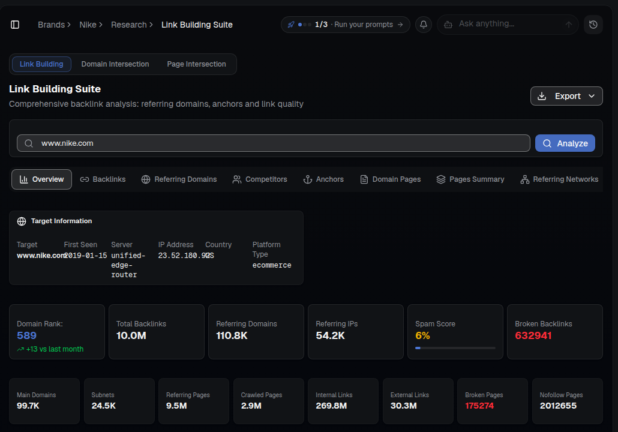Toggle the sidebar panel icon
This screenshot has width=618, height=432.
click(15, 25)
